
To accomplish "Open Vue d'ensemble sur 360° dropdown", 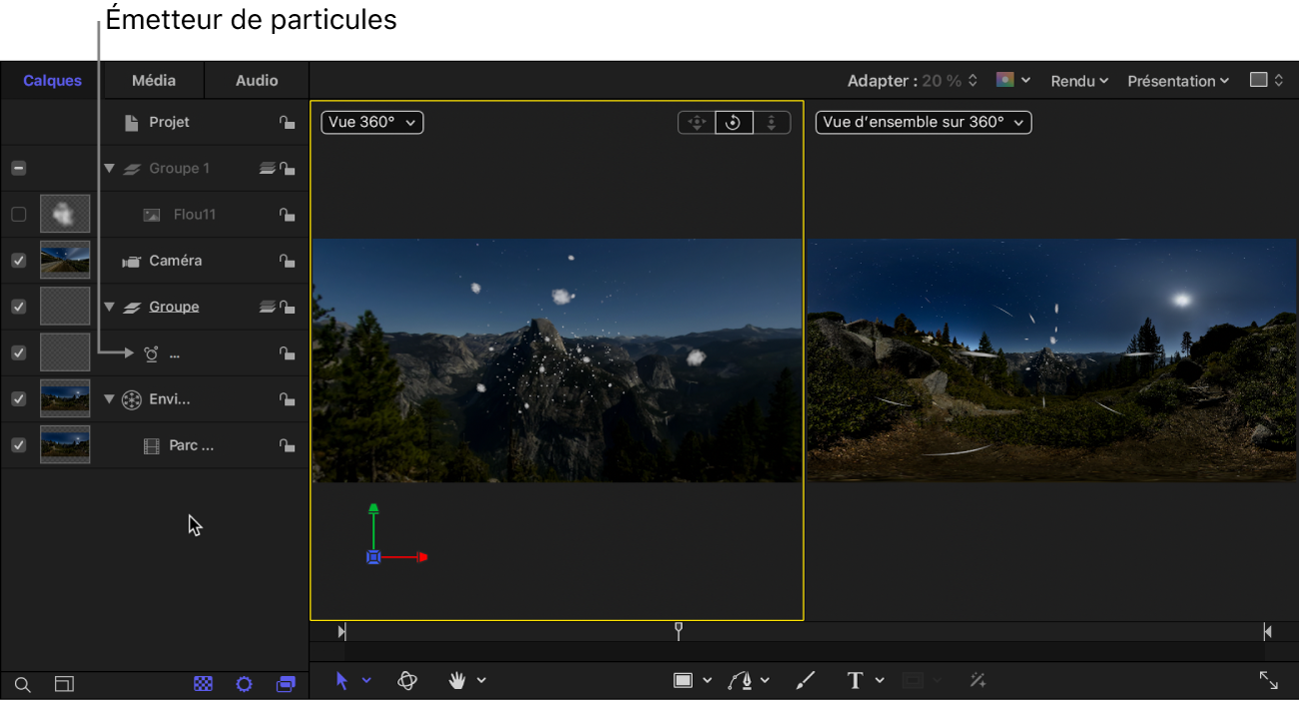I will point(923,122).
